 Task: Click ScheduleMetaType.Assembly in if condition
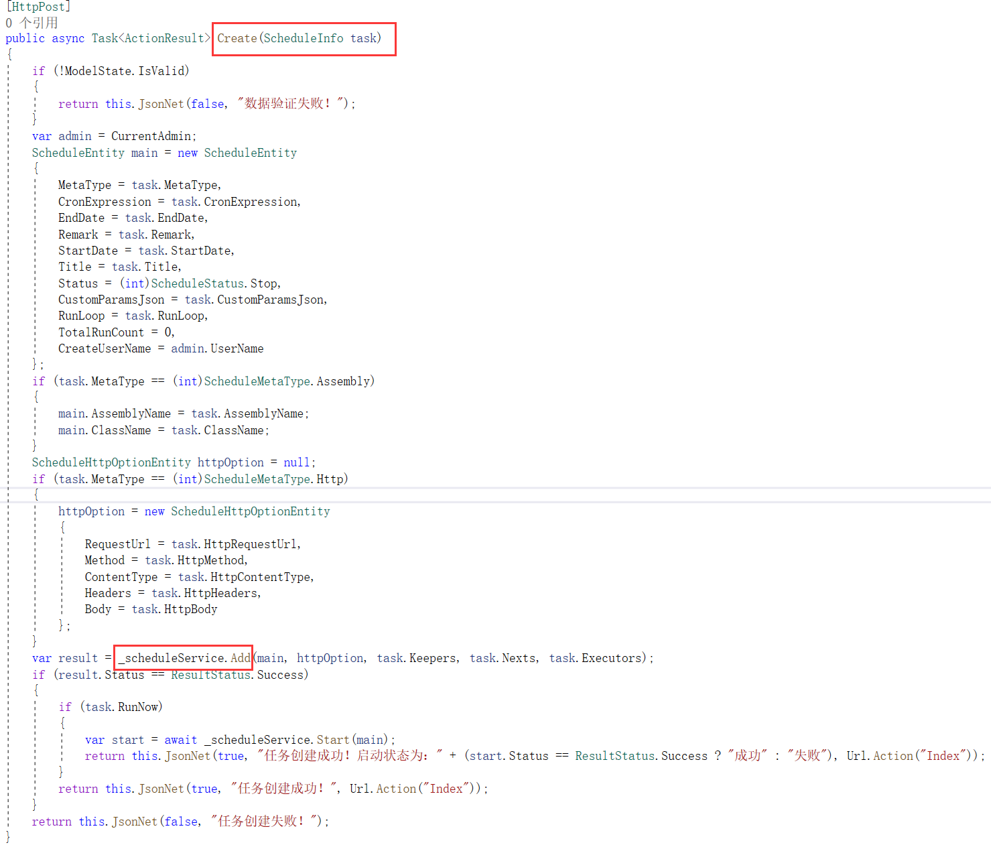click(287, 381)
